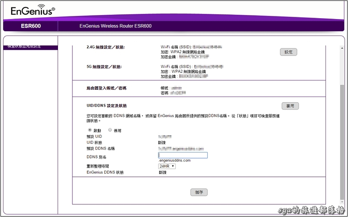Select the 停用 radio button
The width and height of the screenshot is (348, 217).
pyautogui.click(x=110, y=130)
